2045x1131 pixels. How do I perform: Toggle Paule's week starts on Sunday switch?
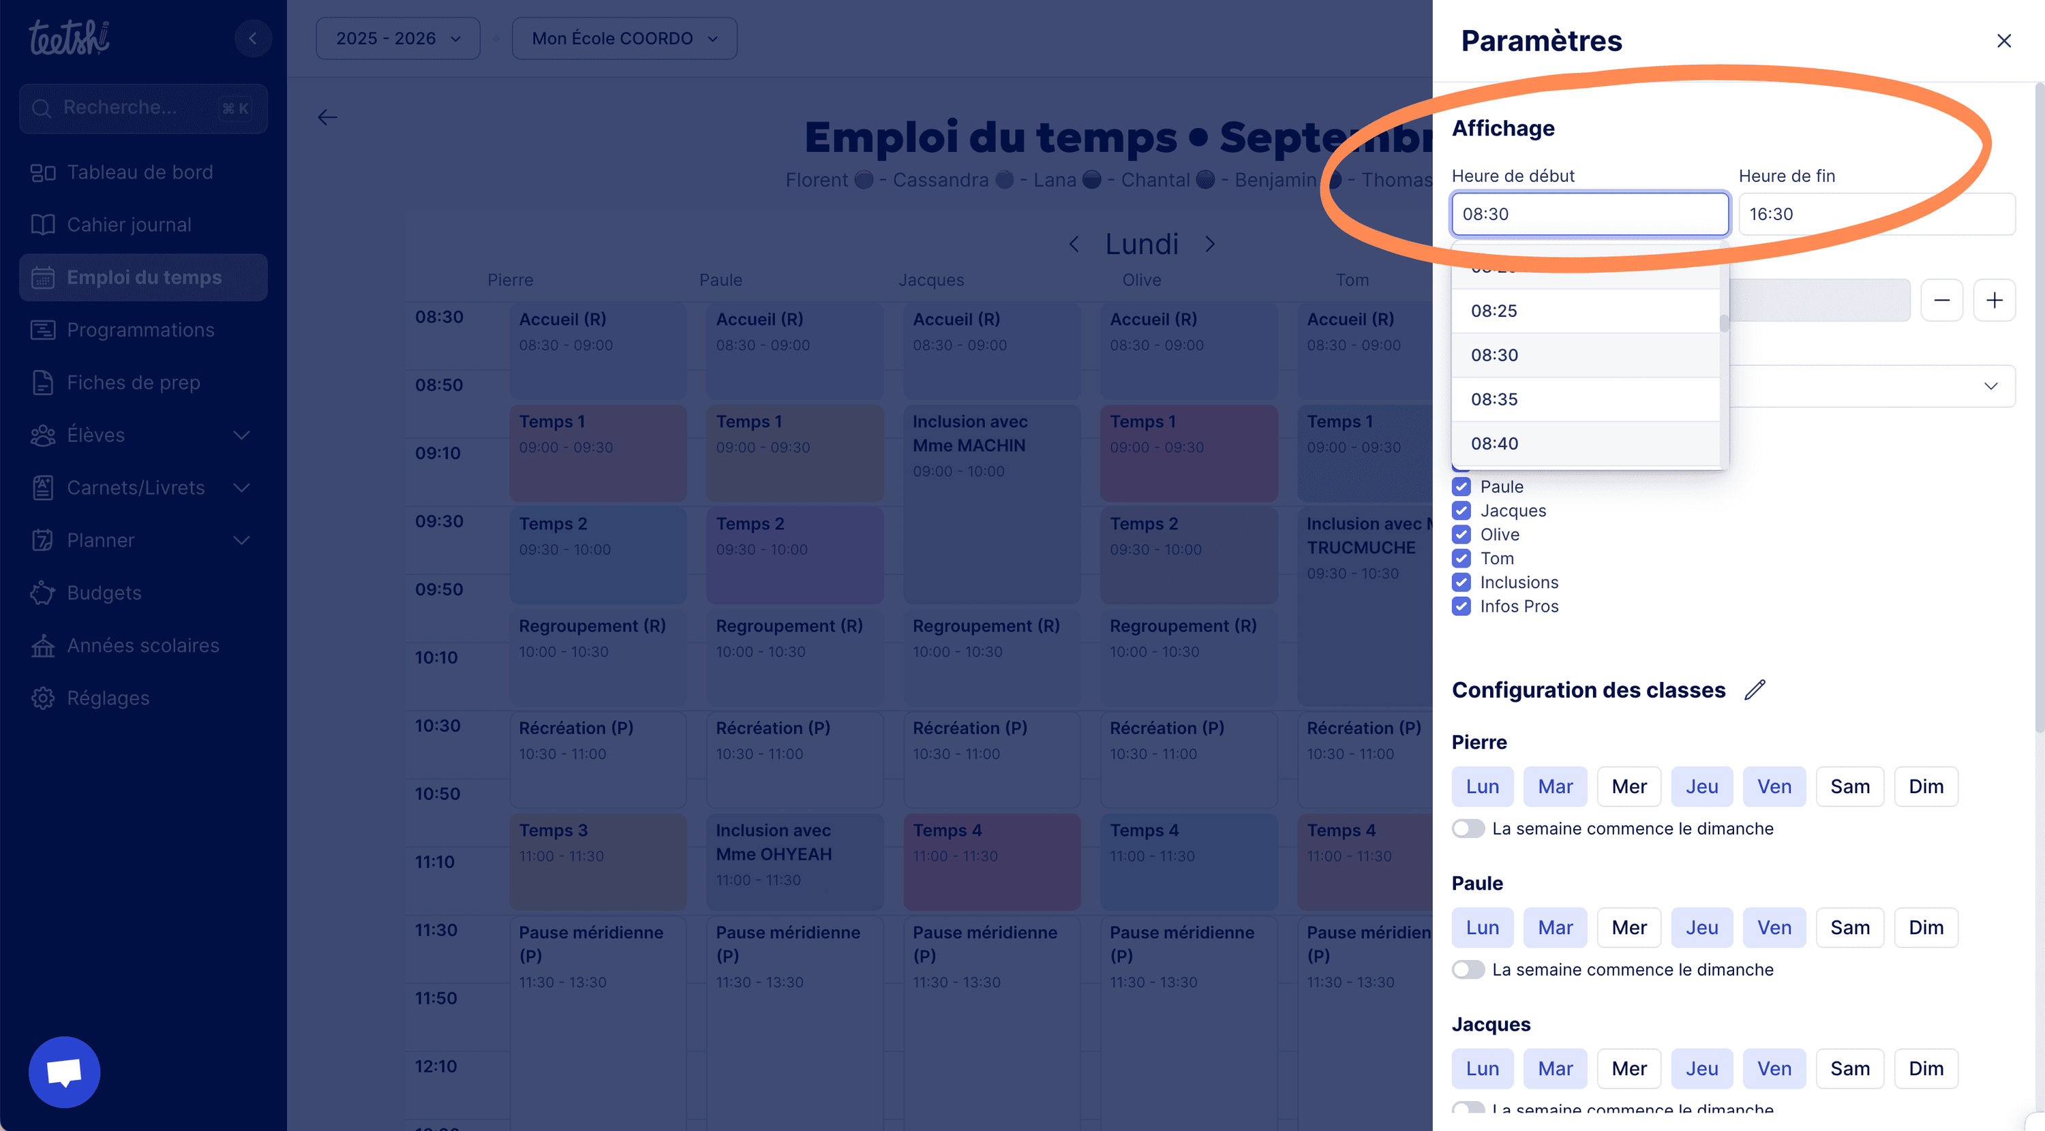pos(1468,970)
